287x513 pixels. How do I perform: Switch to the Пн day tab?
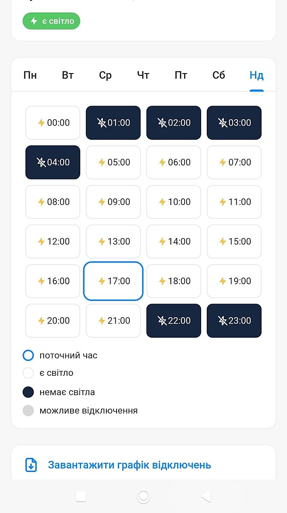[30, 76]
